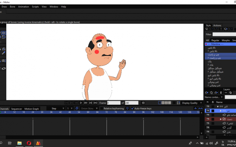Toggle visibility of the سر layer

point(208,111)
